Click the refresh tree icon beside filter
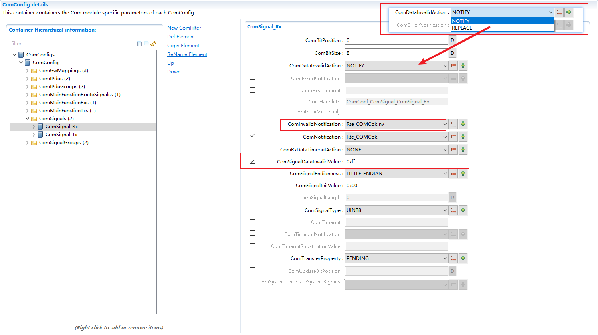The image size is (598, 335). click(x=153, y=44)
